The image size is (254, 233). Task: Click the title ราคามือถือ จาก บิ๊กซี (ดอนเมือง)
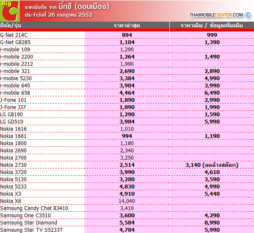point(67,6)
